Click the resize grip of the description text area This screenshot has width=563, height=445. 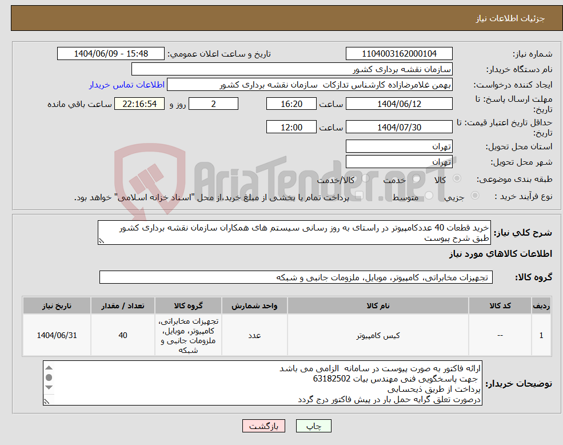coord(47,401)
